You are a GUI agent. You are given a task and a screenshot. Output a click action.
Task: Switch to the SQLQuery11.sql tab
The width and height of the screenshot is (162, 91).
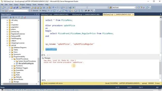(55, 15)
